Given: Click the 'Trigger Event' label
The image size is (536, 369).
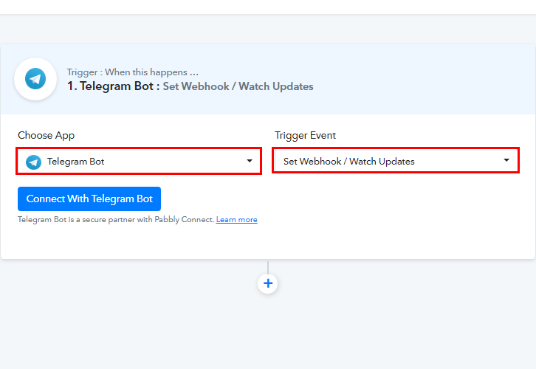Looking at the screenshot, I should tap(305, 135).
